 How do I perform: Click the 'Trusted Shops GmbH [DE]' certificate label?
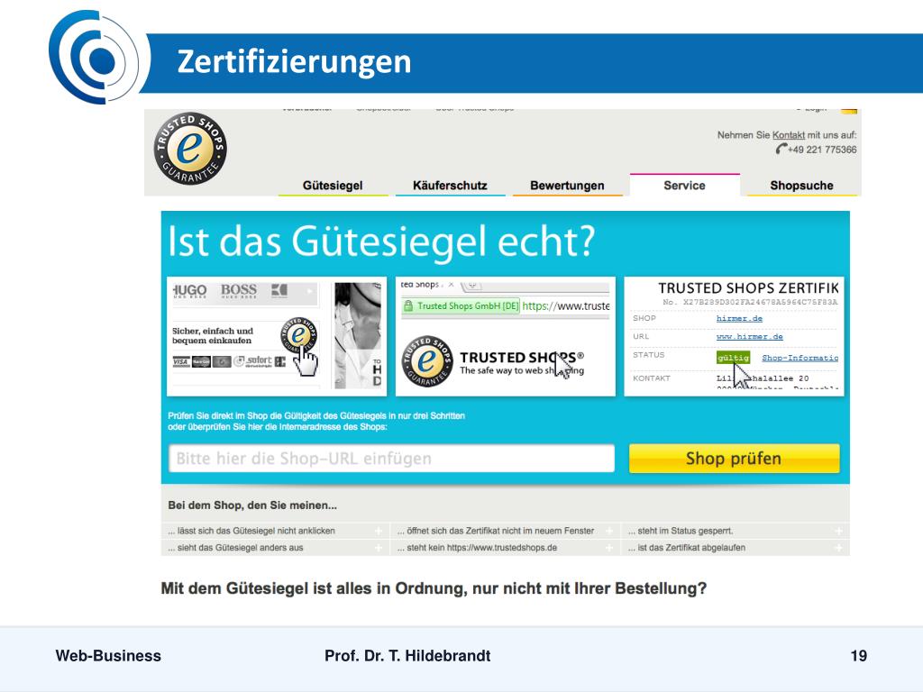tap(468, 306)
